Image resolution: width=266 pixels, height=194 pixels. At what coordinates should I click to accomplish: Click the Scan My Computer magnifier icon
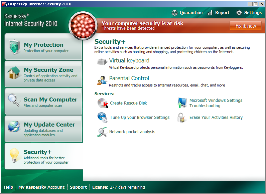pos(14,100)
